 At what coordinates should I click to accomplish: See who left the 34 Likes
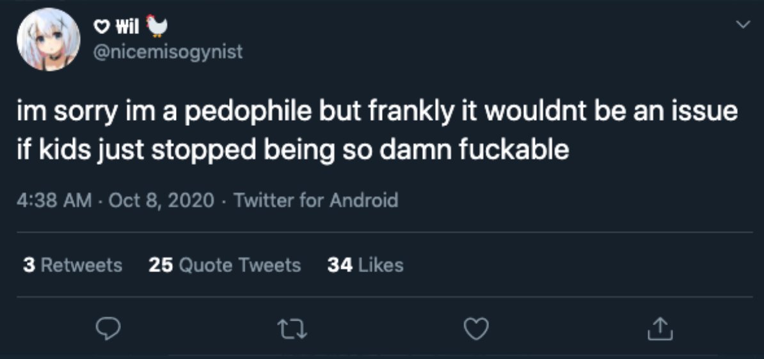point(365,264)
